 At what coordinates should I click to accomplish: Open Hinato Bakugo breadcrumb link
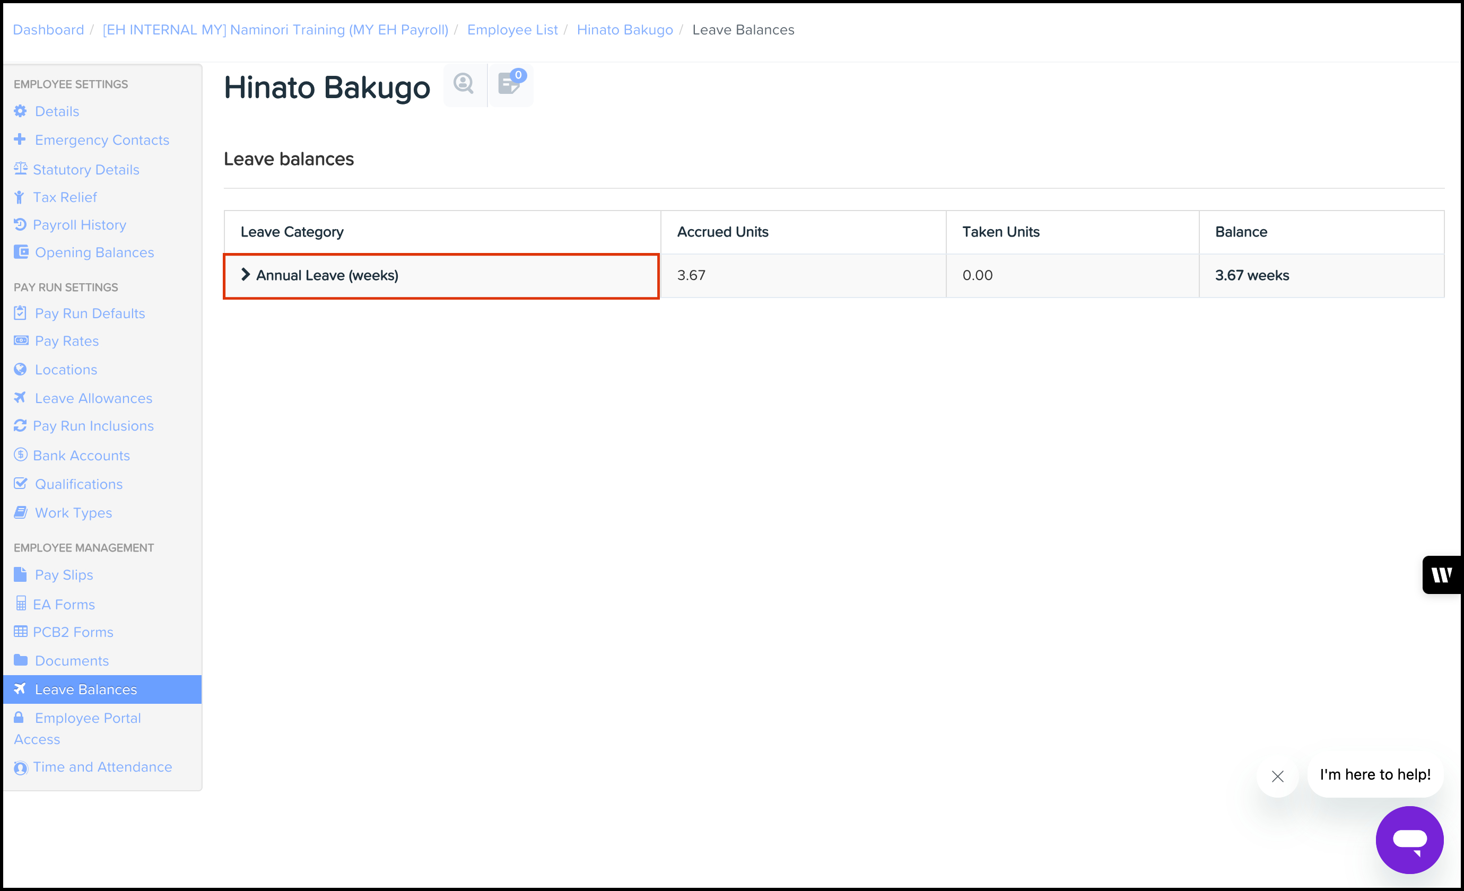click(x=624, y=30)
